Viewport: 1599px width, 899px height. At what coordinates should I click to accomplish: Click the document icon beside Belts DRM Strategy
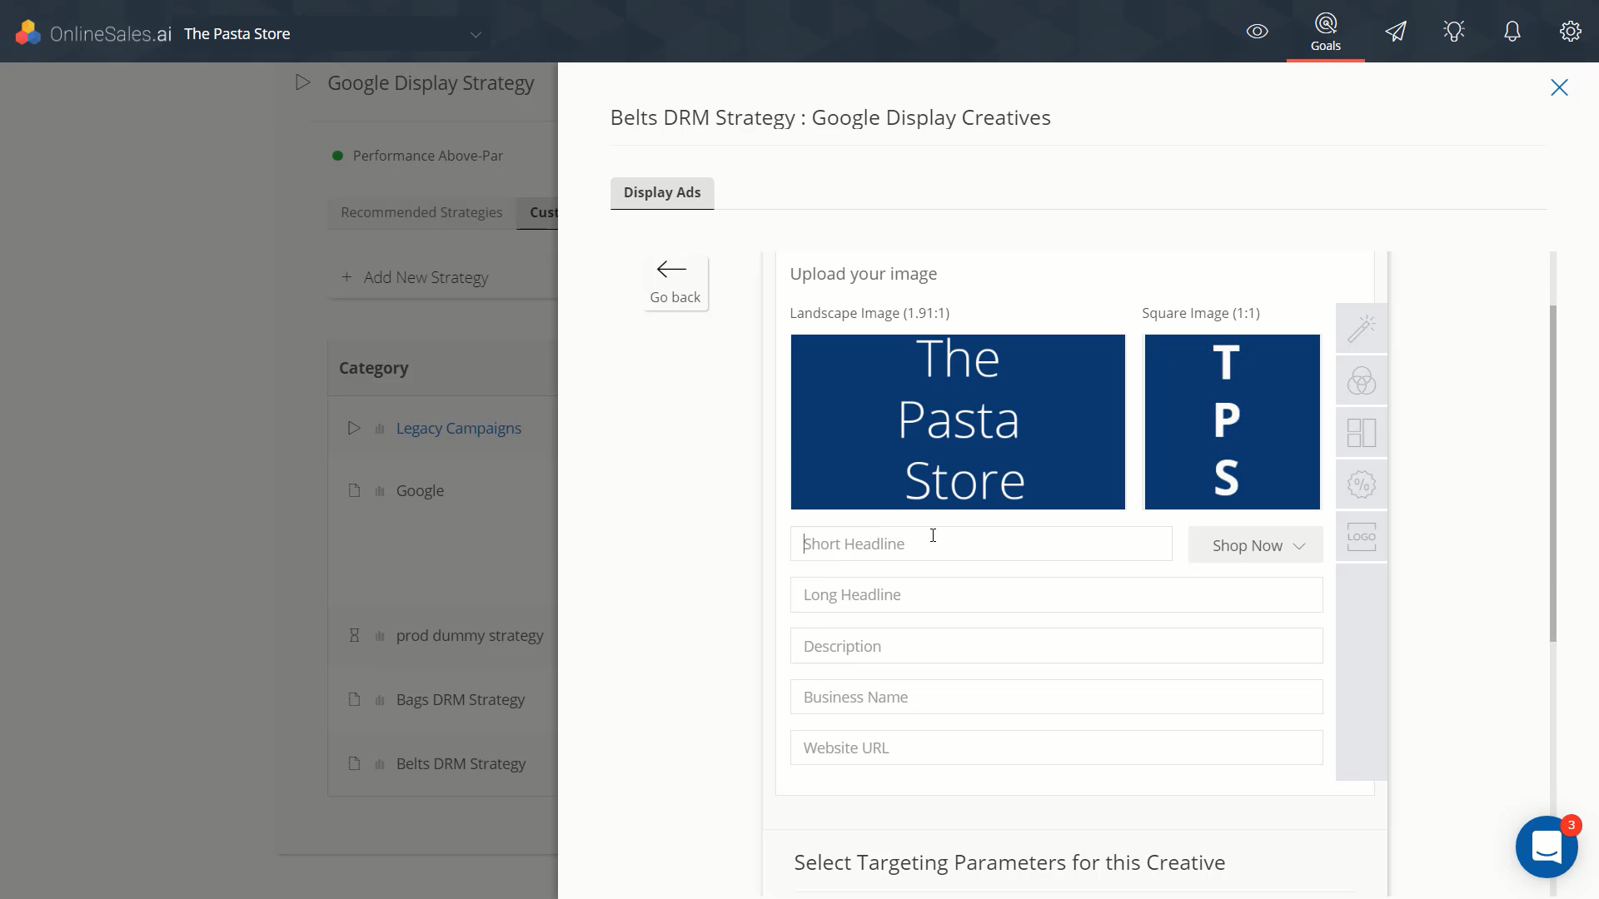point(354,763)
